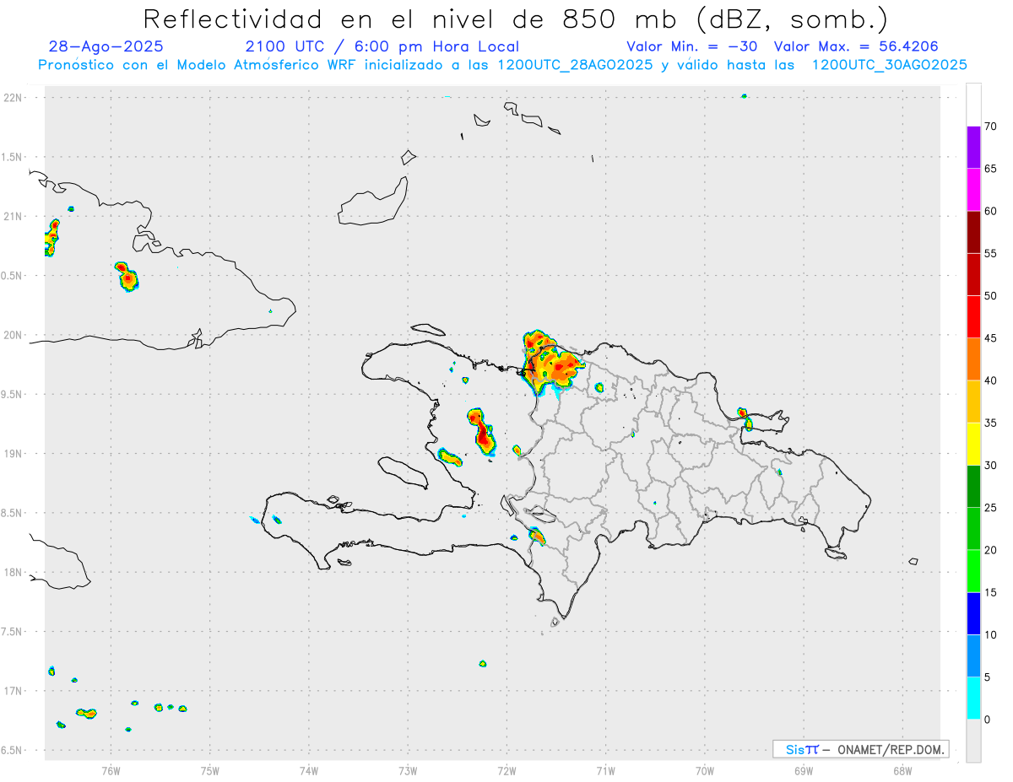
Task: Pick the cyan 0-5 dBZ color band
Action: [973, 698]
